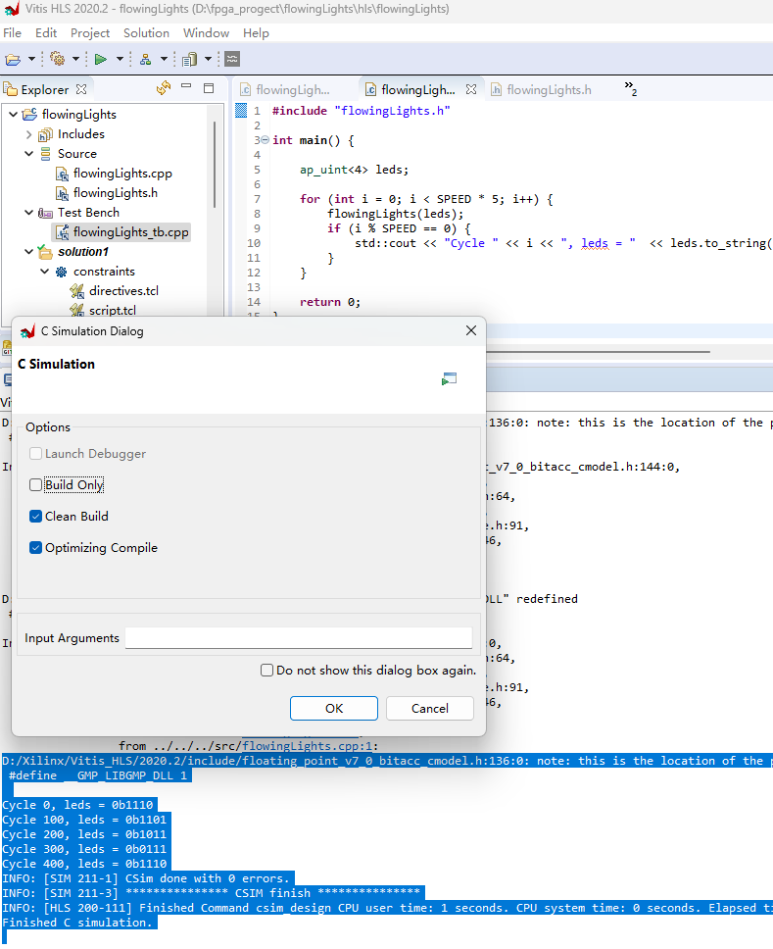Collapse the Test Bench node
The width and height of the screenshot is (773, 949).
click(x=29, y=213)
